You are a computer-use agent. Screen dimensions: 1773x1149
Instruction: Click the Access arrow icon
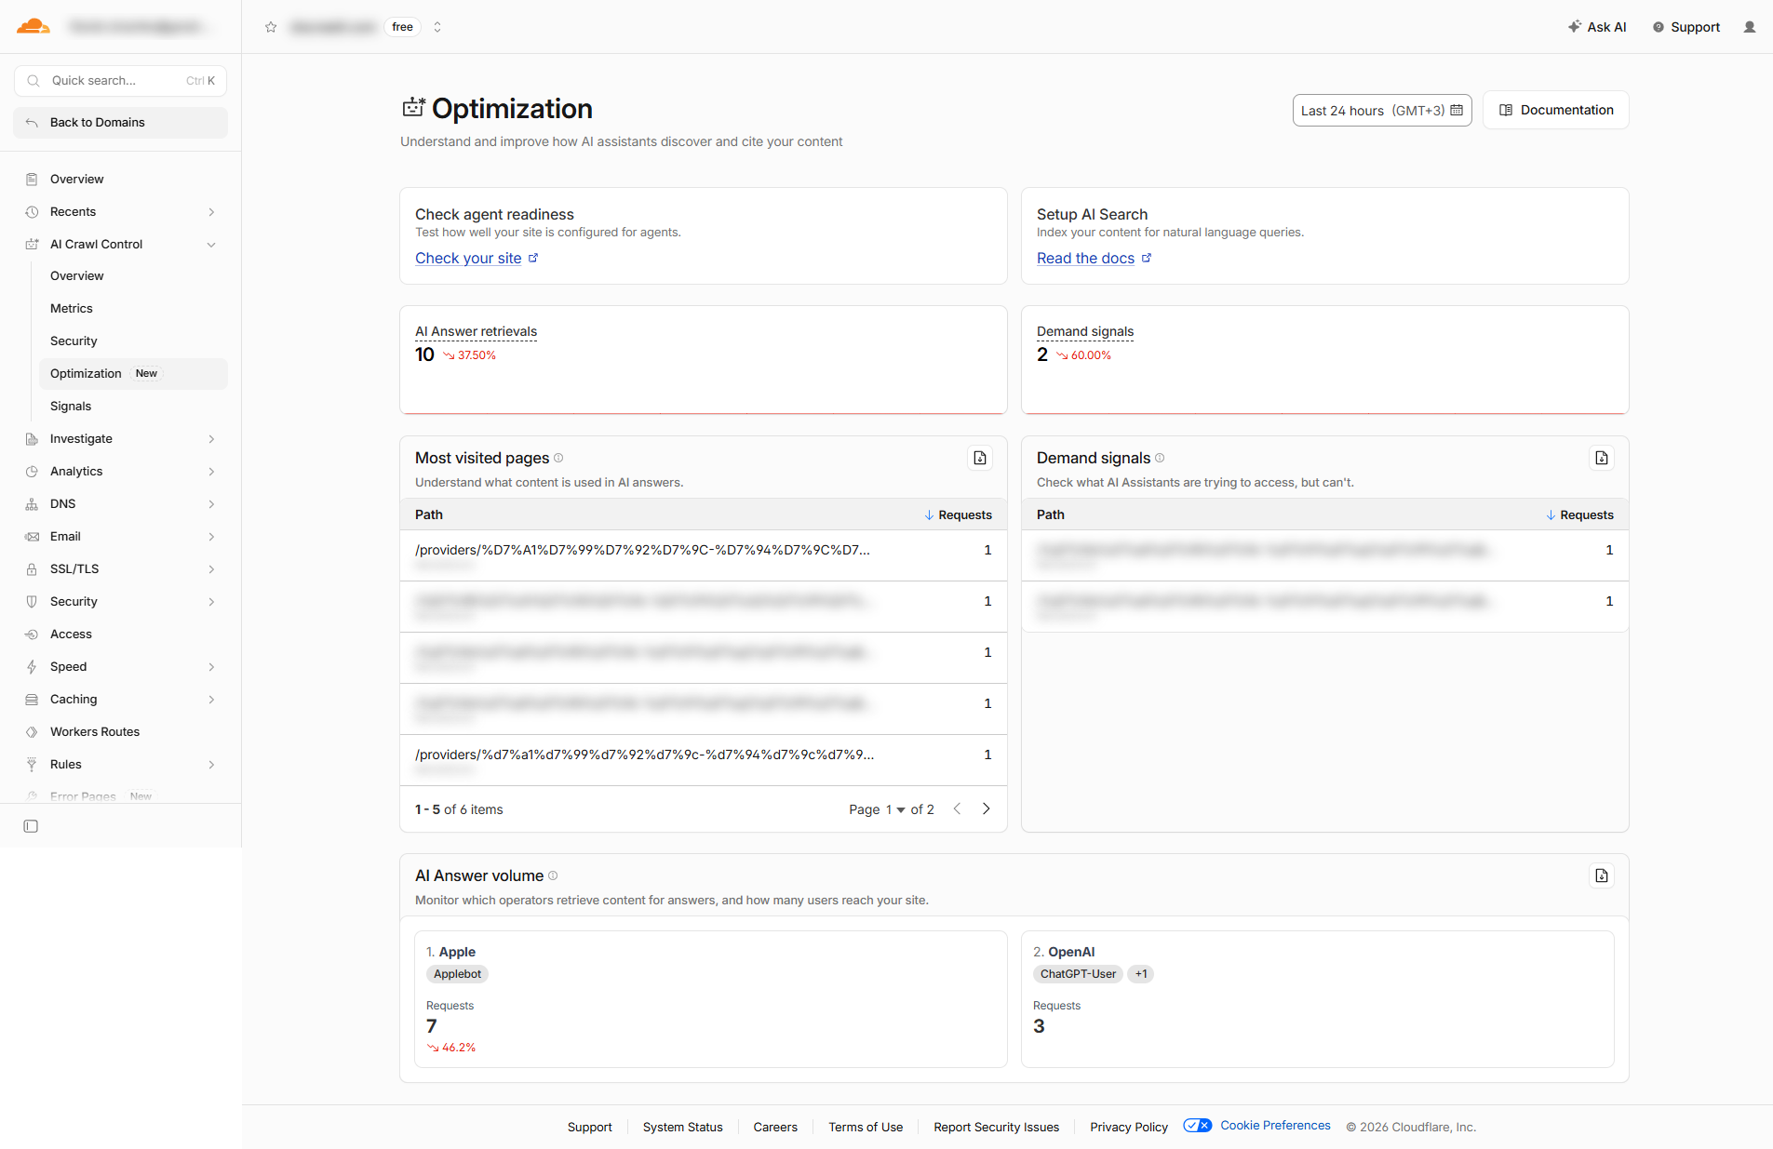[32, 635]
